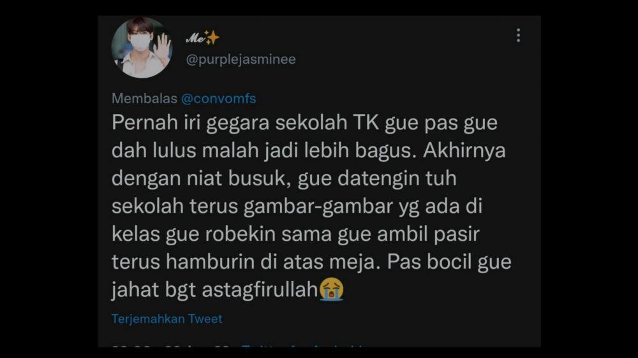This screenshot has height=358, width=638.
Task: Click the word "Akhirnya" in the tweet
Action: pyautogui.click(x=464, y=151)
